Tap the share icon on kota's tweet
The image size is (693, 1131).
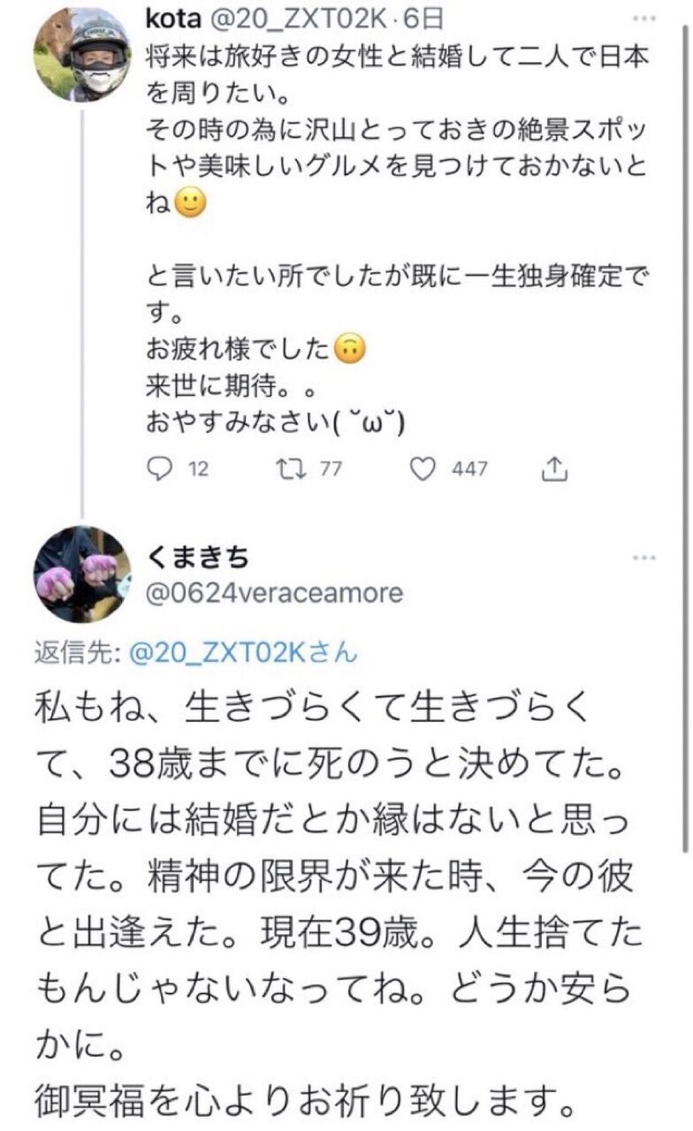click(x=554, y=469)
